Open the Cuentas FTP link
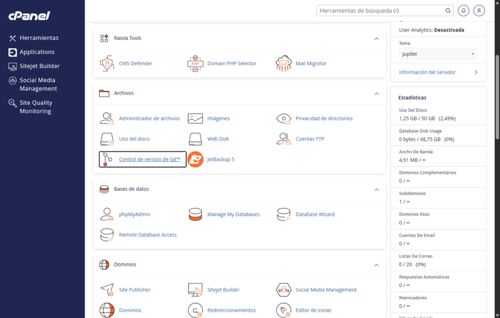The image size is (500, 318). click(310, 139)
